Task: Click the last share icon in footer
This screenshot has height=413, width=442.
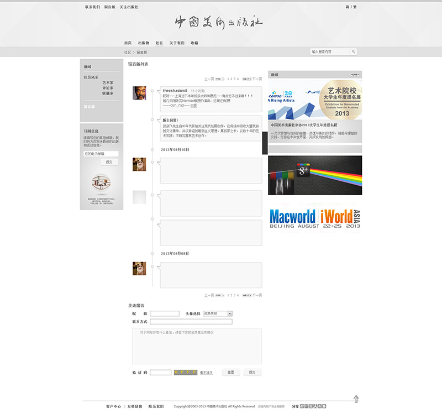Action: point(324,406)
